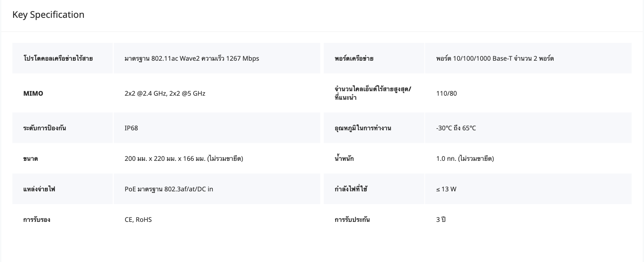Select the 1.0 กก. weight value
The width and height of the screenshot is (644, 262).
coord(465,159)
